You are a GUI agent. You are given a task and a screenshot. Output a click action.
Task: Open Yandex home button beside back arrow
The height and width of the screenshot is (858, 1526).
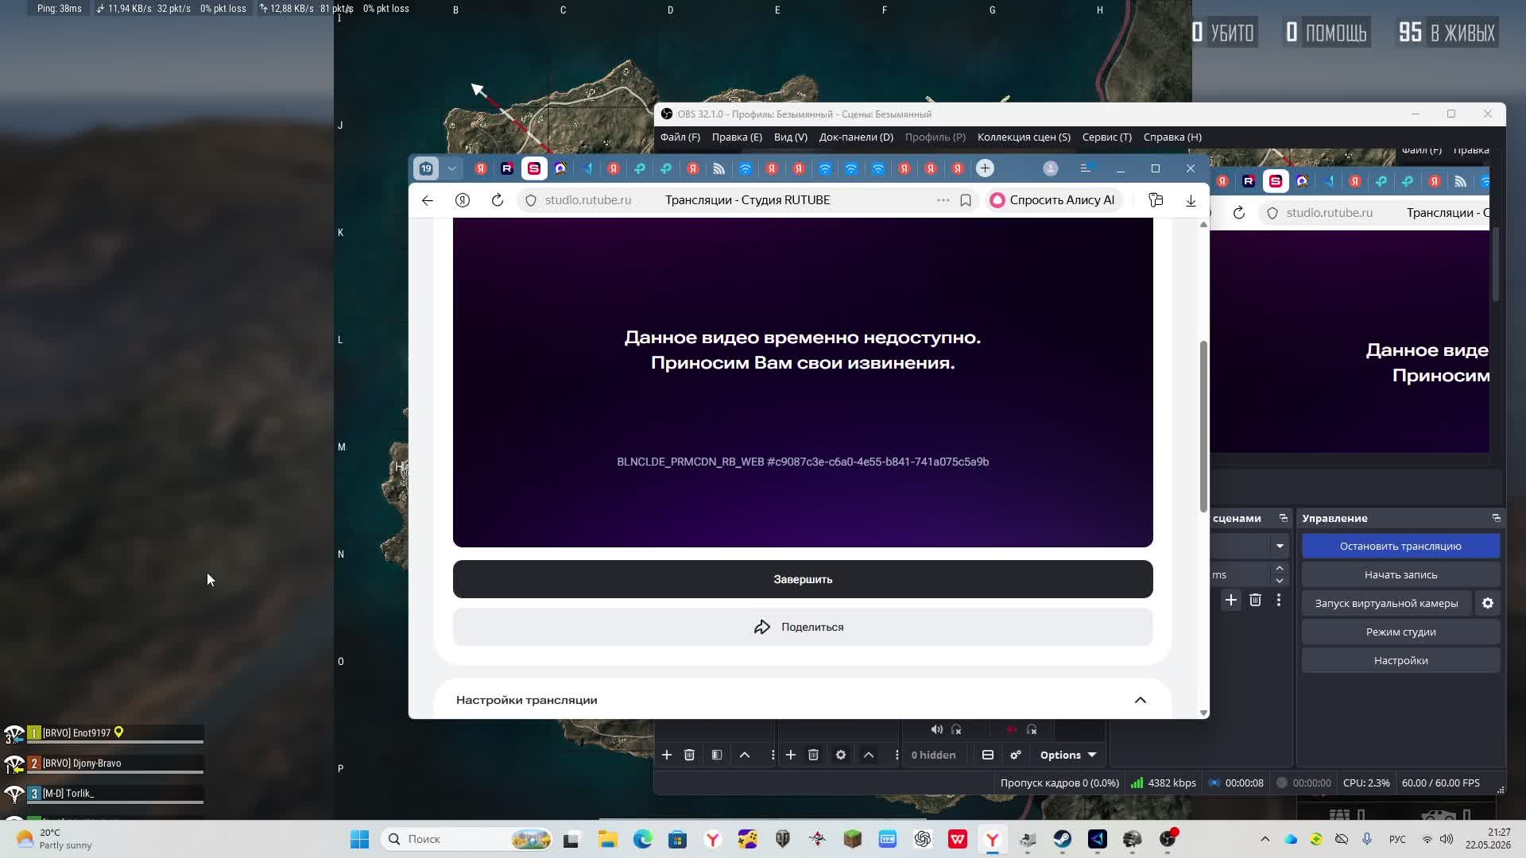tap(463, 200)
